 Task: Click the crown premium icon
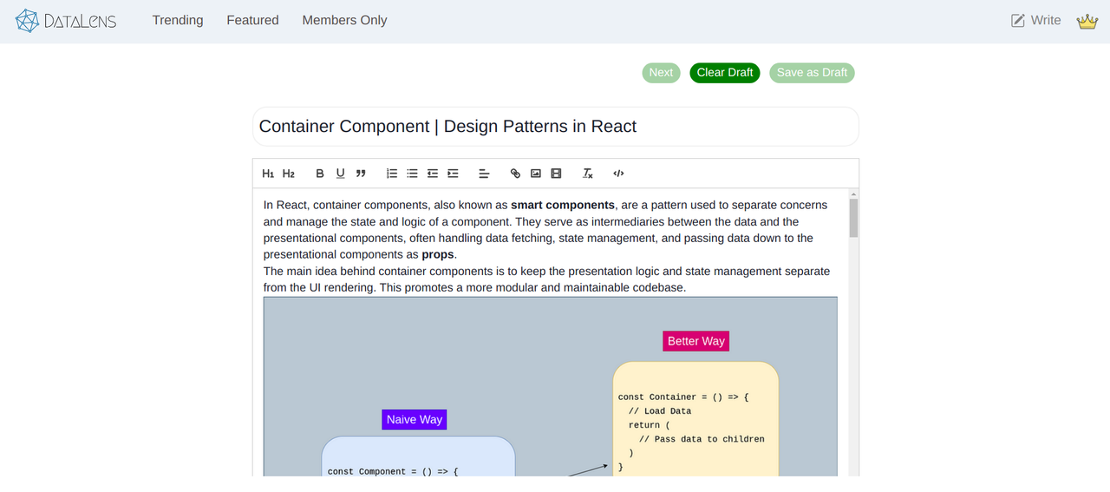1087,21
